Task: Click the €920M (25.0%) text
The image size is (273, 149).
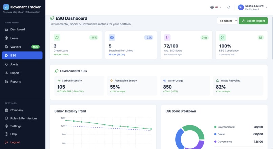Action: tap(117, 54)
